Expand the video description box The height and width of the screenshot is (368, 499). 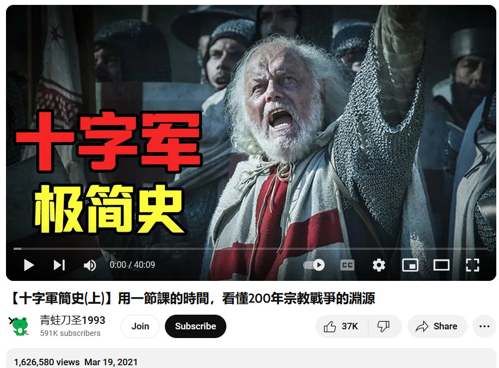[x=251, y=358]
